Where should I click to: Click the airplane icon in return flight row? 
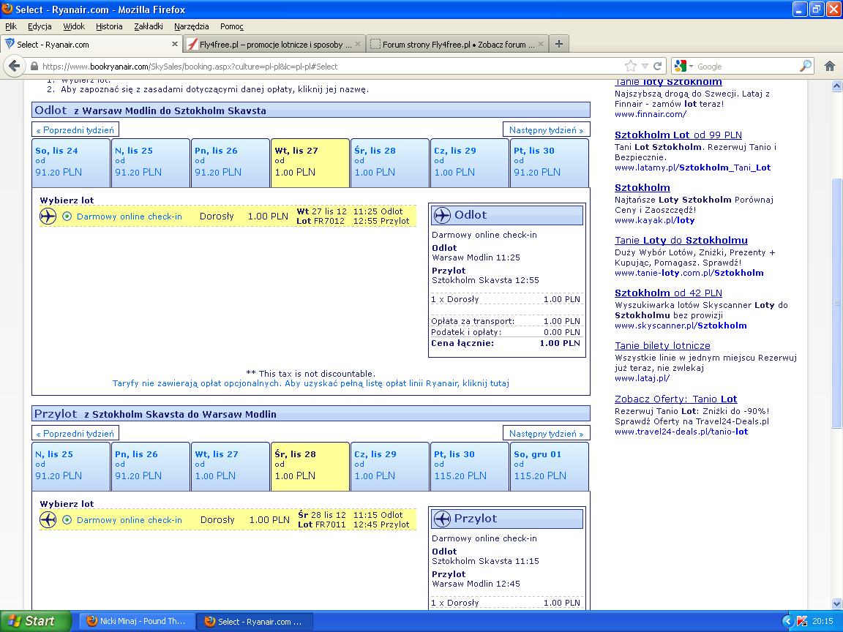[x=48, y=519]
